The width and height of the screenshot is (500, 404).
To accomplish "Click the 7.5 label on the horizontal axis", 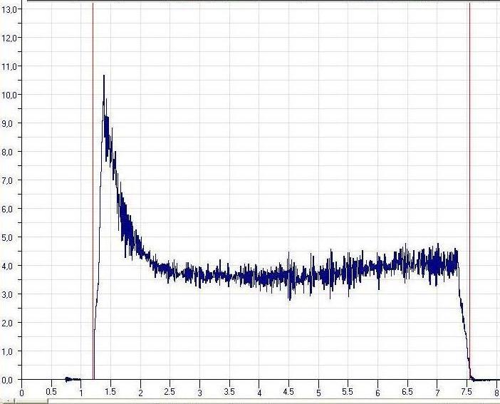I will (x=467, y=392).
